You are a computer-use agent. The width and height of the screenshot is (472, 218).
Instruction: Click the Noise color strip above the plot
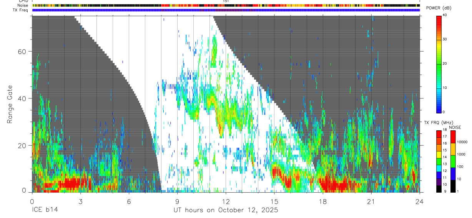226,5
